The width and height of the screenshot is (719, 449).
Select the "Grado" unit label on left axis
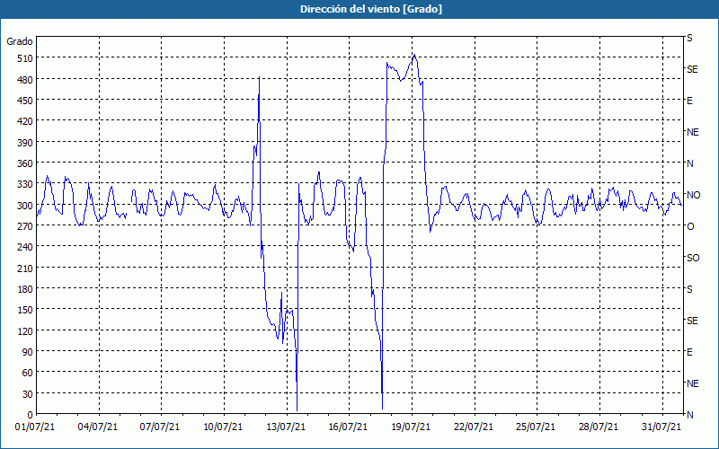click(20, 41)
